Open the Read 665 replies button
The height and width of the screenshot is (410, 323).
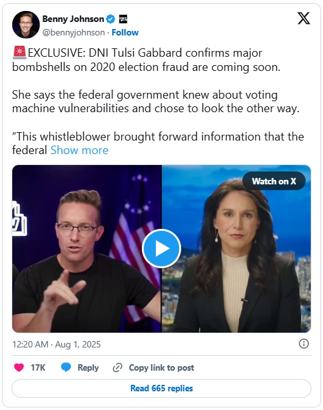pos(161,388)
